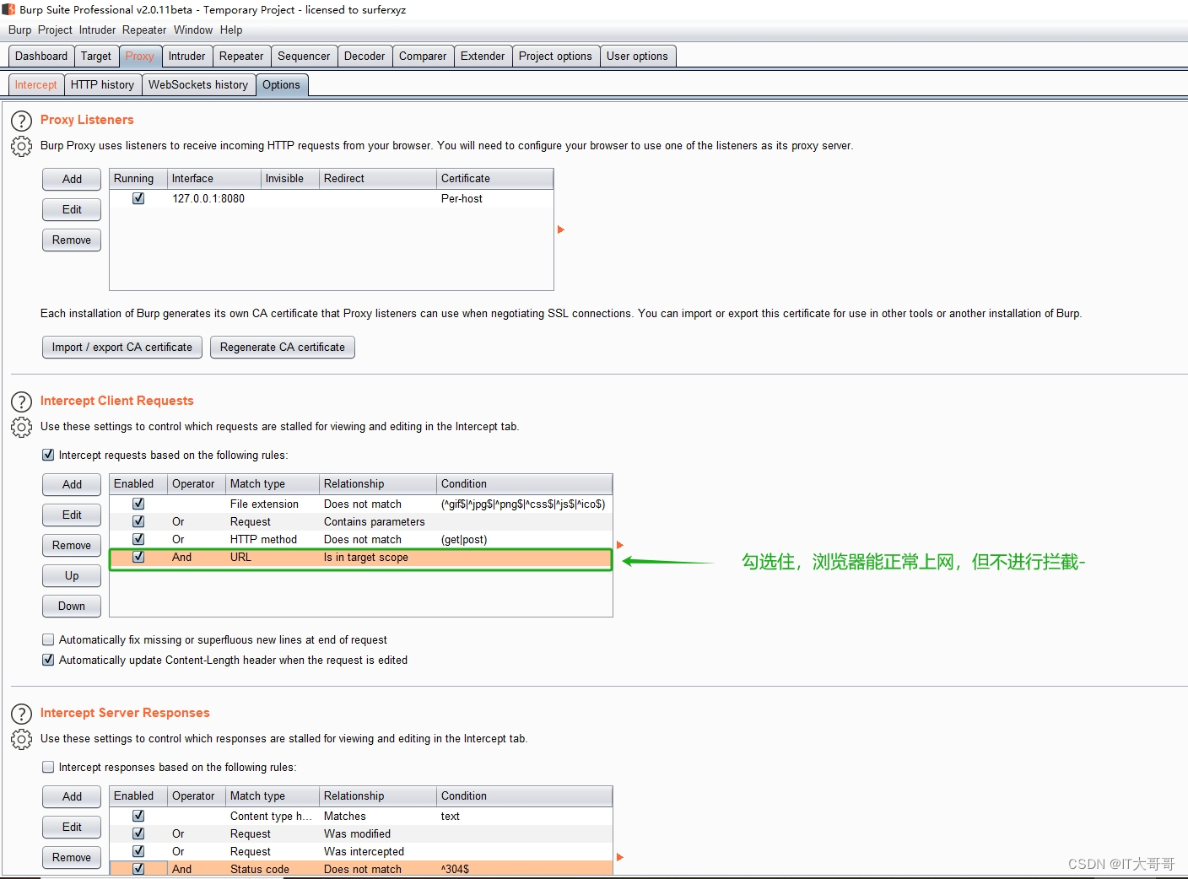1188x879 pixels.
Task: Click Regenerate CA certificate
Action: click(x=283, y=347)
